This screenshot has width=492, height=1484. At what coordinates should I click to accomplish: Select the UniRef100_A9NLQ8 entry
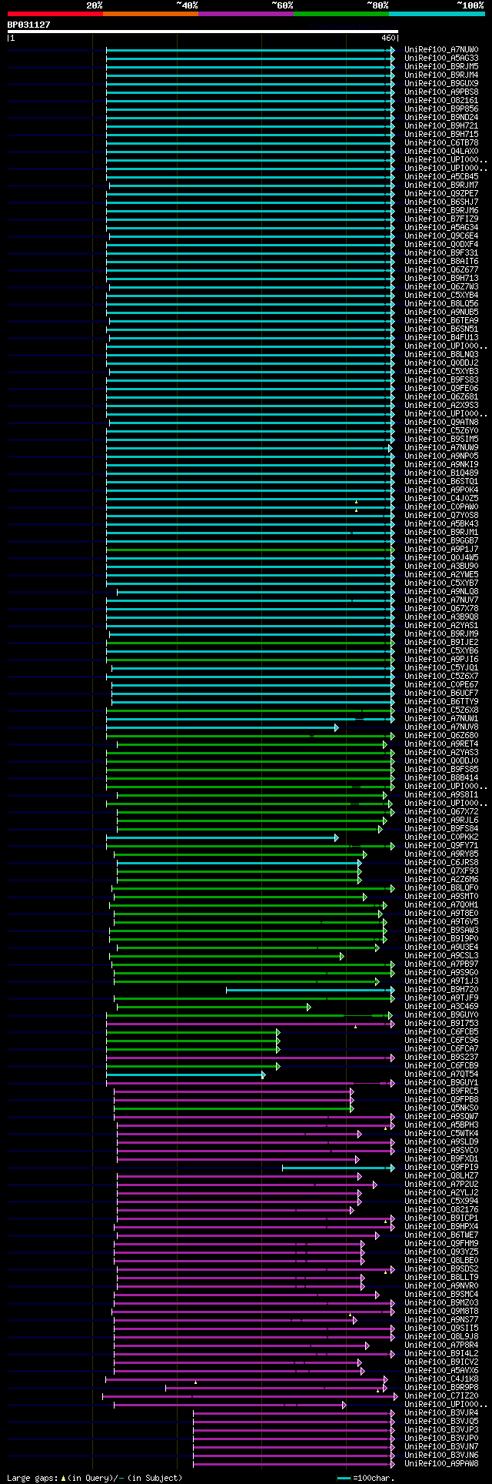pos(441,591)
